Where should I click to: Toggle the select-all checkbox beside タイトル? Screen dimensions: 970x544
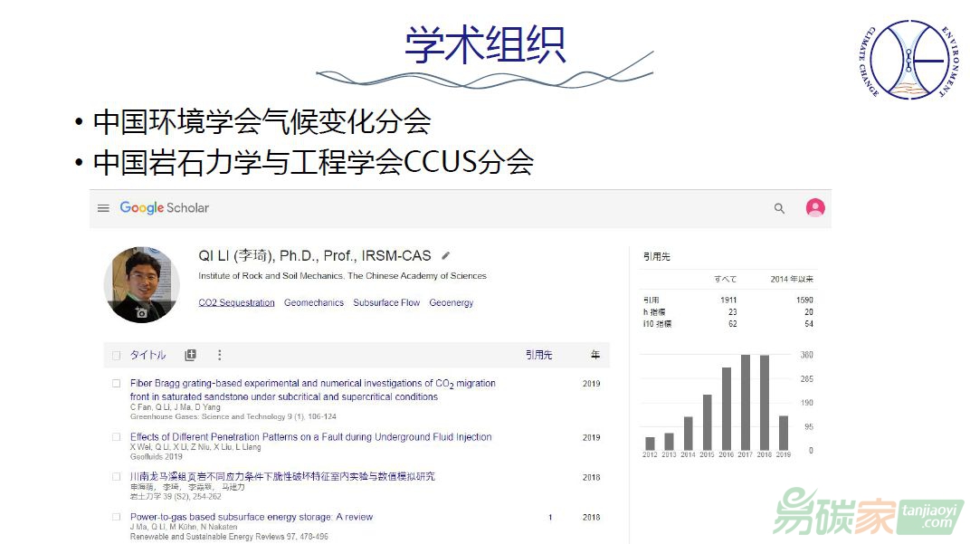(116, 356)
